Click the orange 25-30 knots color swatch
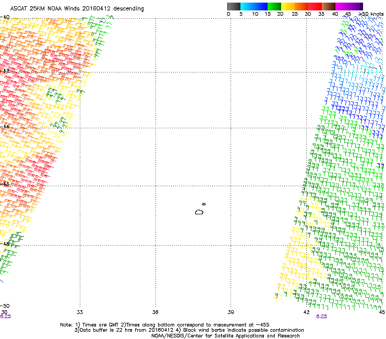The image size is (386, 339). (x=301, y=6)
